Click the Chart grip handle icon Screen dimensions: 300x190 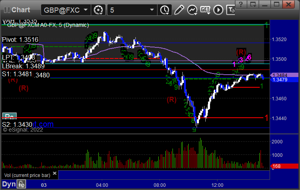coord(7,10)
